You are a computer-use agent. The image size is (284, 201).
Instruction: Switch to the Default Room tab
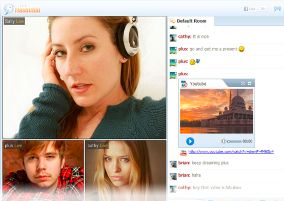click(x=191, y=21)
